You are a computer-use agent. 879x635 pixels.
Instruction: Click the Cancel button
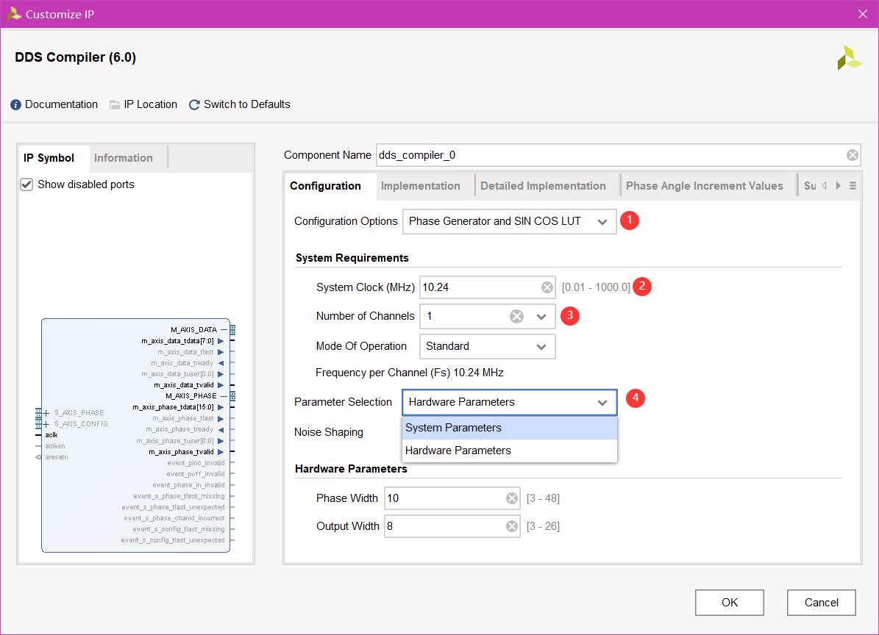[822, 603]
